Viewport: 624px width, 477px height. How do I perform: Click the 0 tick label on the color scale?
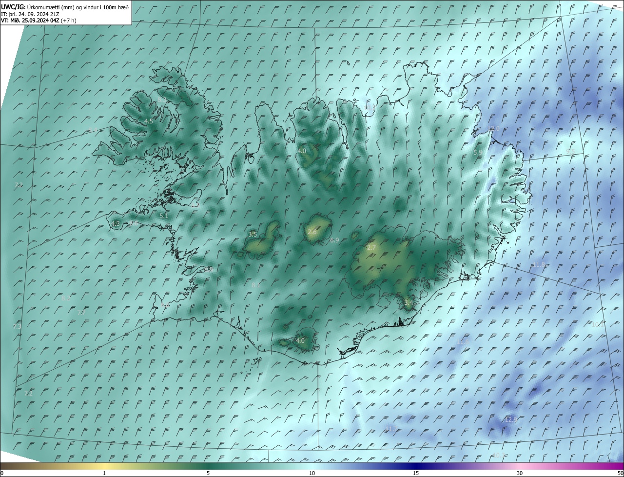pyautogui.click(x=2, y=473)
